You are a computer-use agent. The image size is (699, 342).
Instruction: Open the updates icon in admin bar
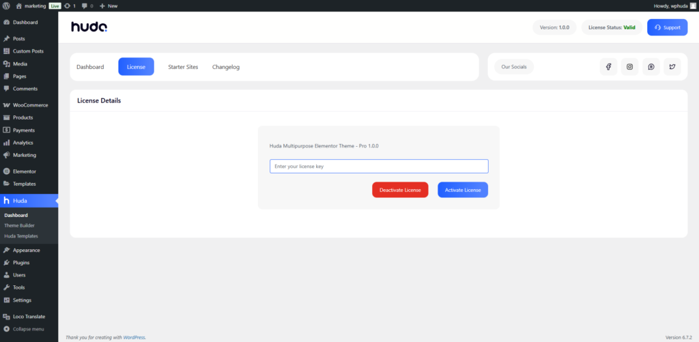click(70, 5)
